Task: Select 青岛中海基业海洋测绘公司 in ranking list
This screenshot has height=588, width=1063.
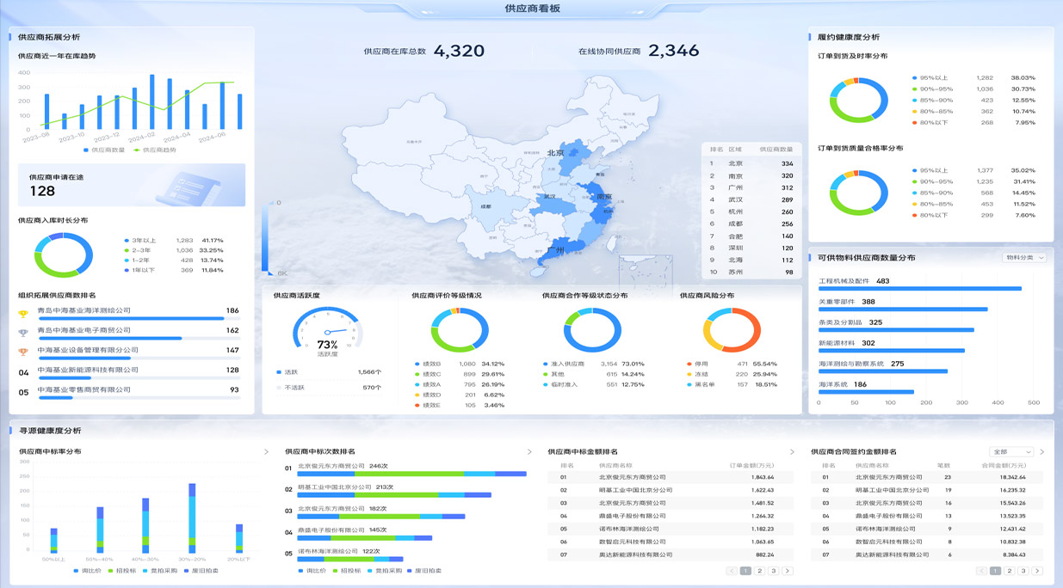Action: (x=84, y=310)
